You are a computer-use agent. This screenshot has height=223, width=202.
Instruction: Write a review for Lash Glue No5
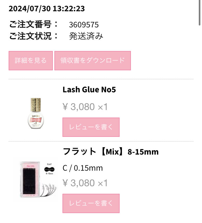pos(91,127)
